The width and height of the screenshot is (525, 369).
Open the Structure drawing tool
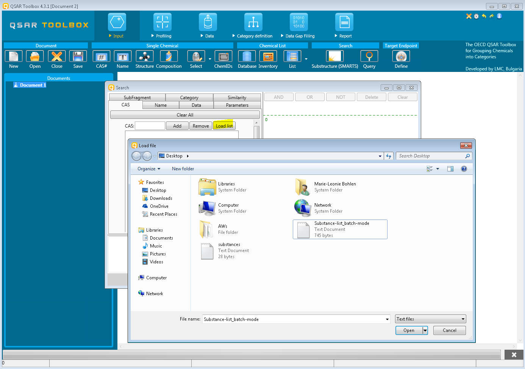click(144, 56)
